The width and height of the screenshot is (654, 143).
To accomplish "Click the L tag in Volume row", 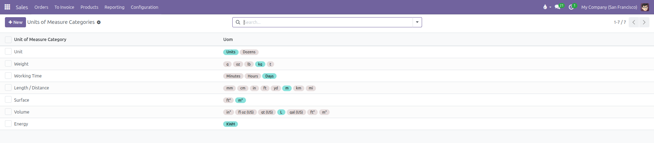I will (281, 112).
